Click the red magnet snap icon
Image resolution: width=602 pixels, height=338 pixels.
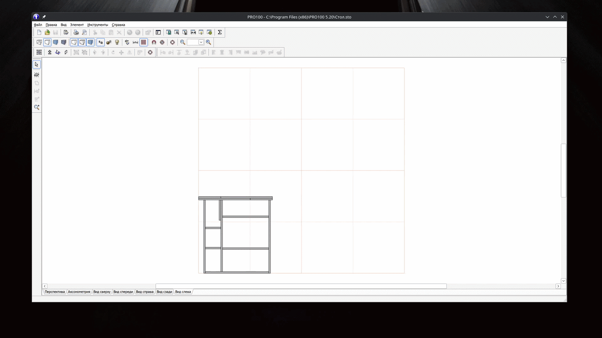154,42
